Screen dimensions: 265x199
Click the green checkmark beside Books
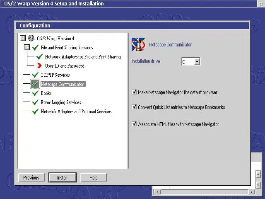35,93
